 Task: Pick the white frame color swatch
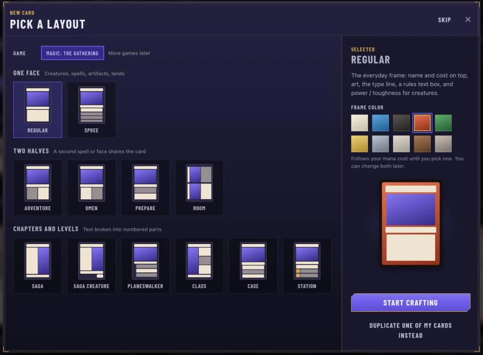coord(360,123)
